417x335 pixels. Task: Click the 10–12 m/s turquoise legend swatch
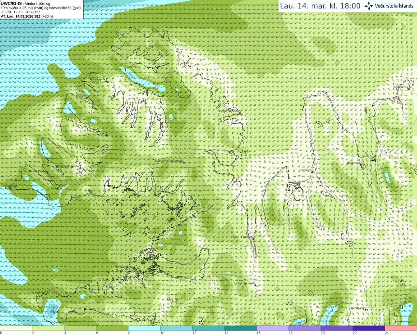pos(176,328)
